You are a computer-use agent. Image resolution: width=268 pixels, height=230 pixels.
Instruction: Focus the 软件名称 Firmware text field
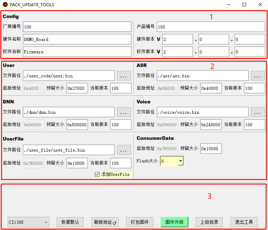[77, 52]
